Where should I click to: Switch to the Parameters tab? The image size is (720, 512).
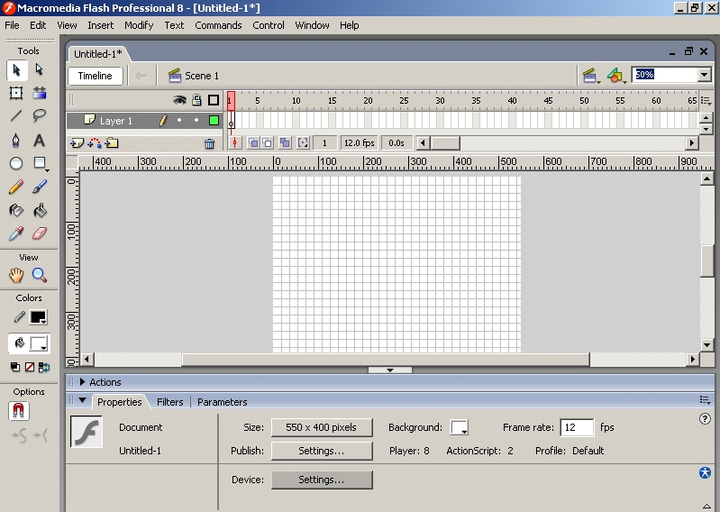click(223, 402)
